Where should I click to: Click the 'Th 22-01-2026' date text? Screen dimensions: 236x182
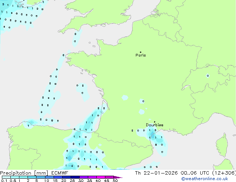tap(156, 173)
